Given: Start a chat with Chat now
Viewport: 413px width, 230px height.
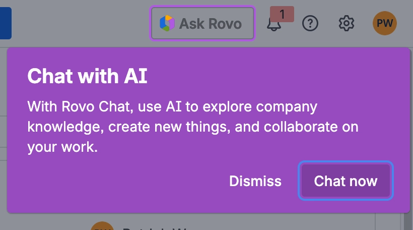Looking at the screenshot, I should (x=346, y=181).
